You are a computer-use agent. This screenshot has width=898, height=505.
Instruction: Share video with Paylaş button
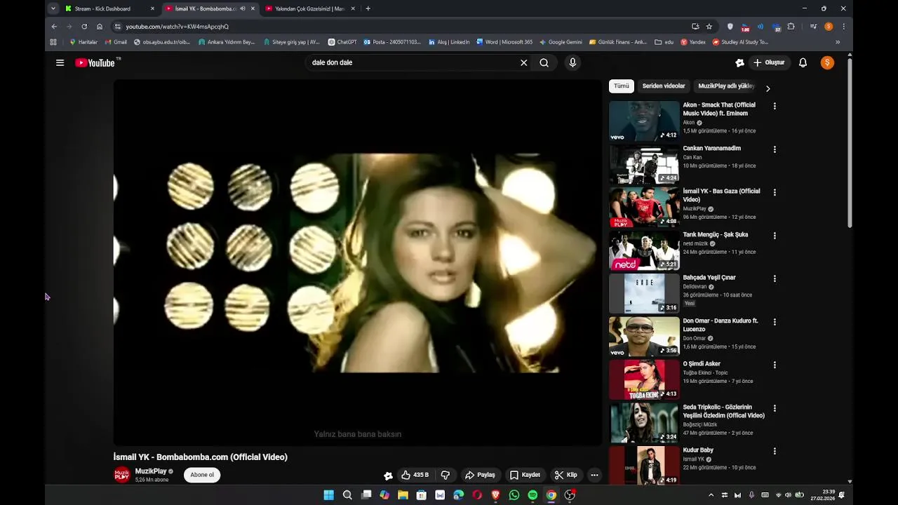pyautogui.click(x=481, y=475)
